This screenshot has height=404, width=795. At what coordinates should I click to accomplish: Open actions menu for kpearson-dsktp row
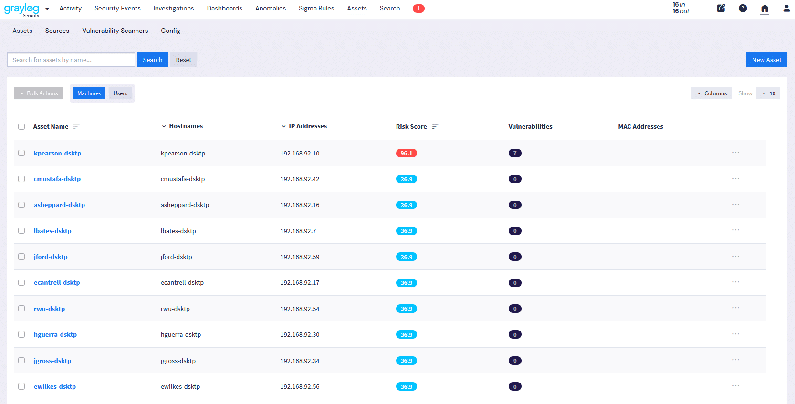(x=735, y=153)
